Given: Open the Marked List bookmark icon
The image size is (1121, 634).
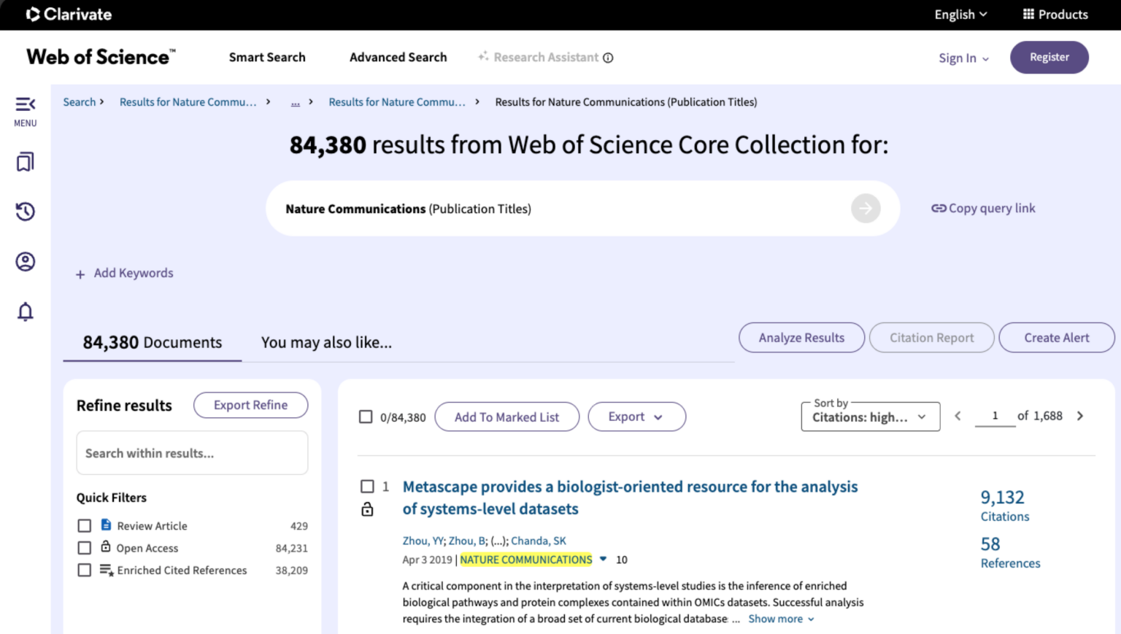Looking at the screenshot, I should pos(25,162).
